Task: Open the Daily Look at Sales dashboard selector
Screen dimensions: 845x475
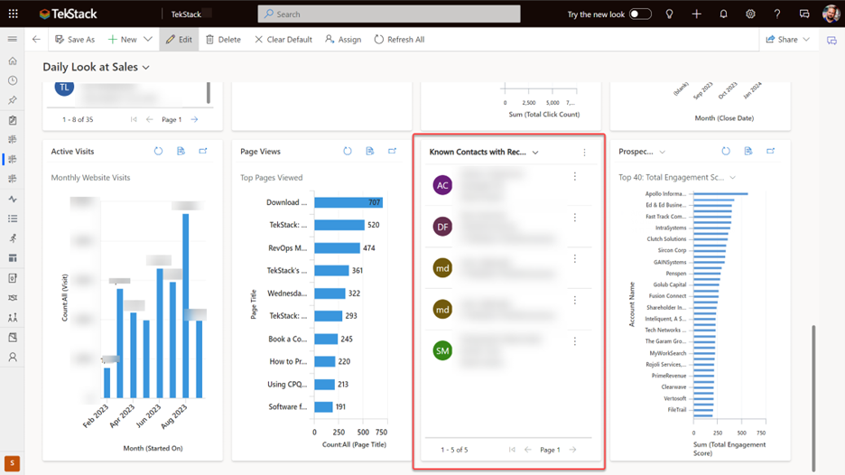Action: click(x=96, y=67)
